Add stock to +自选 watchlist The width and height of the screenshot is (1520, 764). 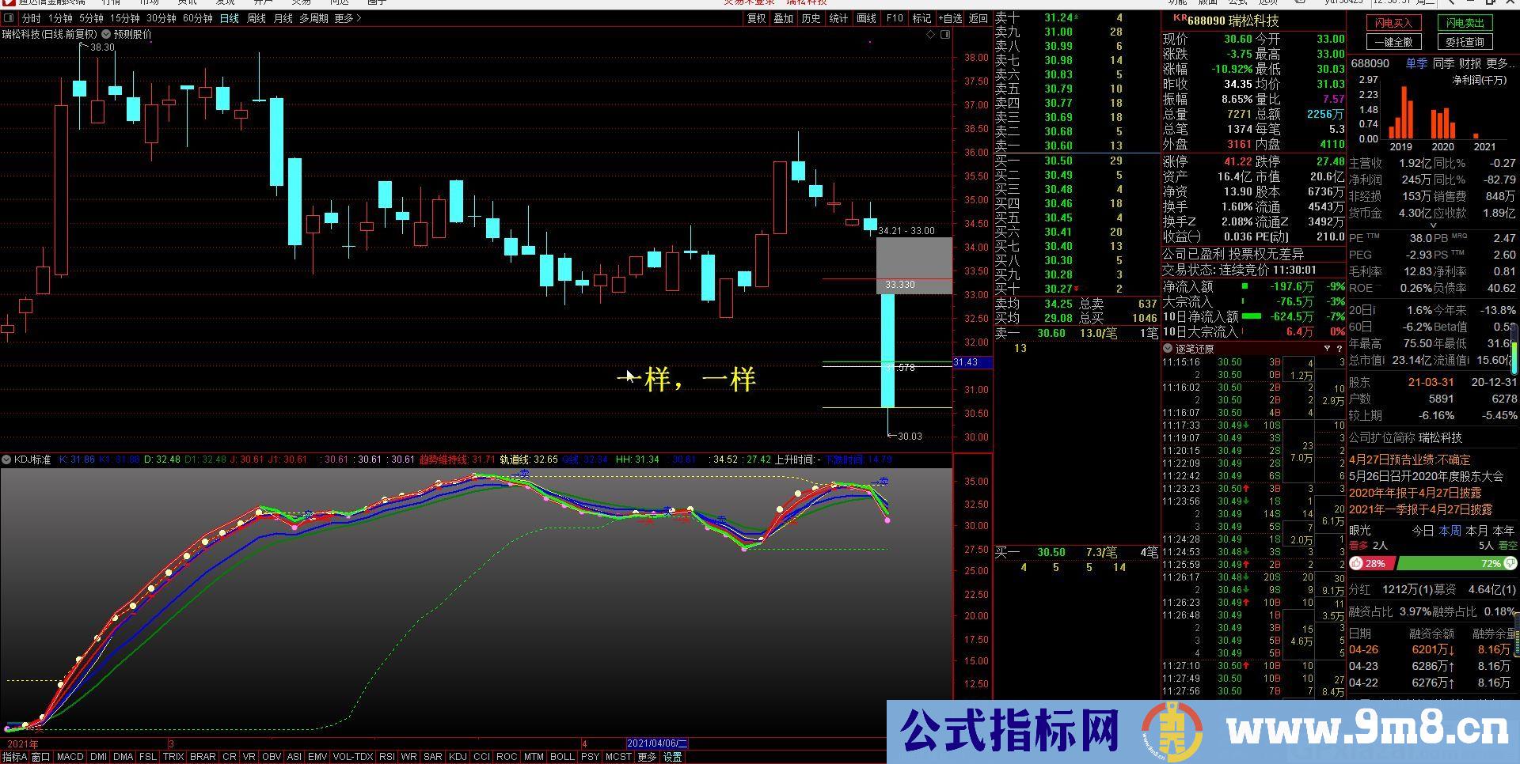[951, 18]
